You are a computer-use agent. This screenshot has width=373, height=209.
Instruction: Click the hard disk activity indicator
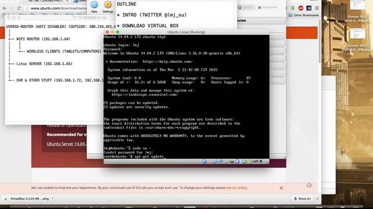pos(205,161)
